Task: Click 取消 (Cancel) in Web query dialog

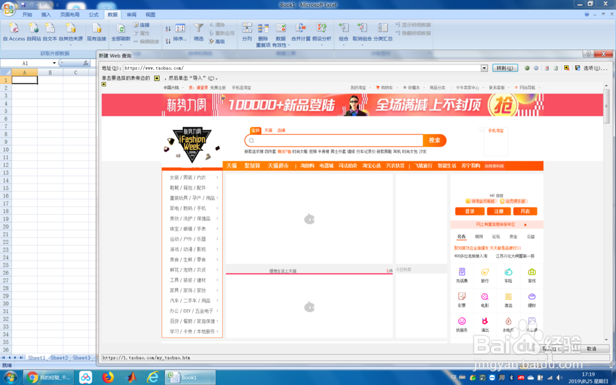Action: click(x=591, y=349)
